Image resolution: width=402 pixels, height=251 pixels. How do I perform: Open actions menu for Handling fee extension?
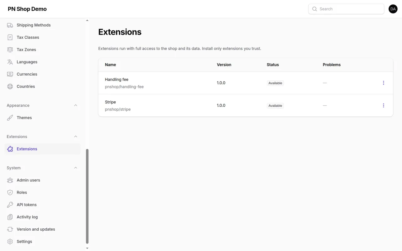click(383, 83)
